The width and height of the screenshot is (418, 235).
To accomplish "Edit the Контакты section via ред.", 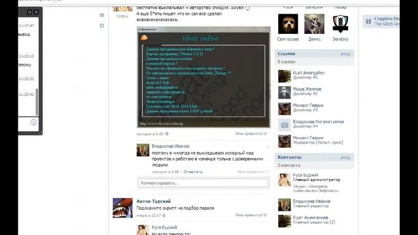I will [346, 157].
